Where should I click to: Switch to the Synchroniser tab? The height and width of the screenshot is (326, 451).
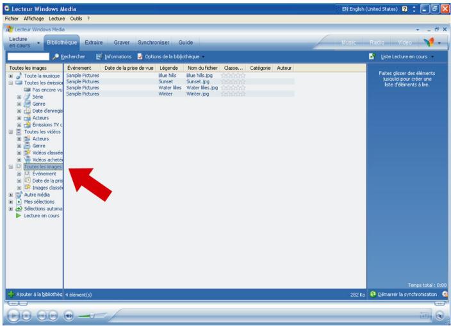(153, 42)
